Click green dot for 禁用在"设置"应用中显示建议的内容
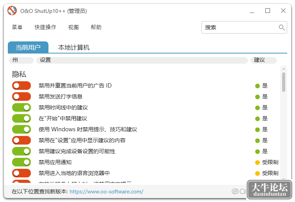 tap(257, 141)
